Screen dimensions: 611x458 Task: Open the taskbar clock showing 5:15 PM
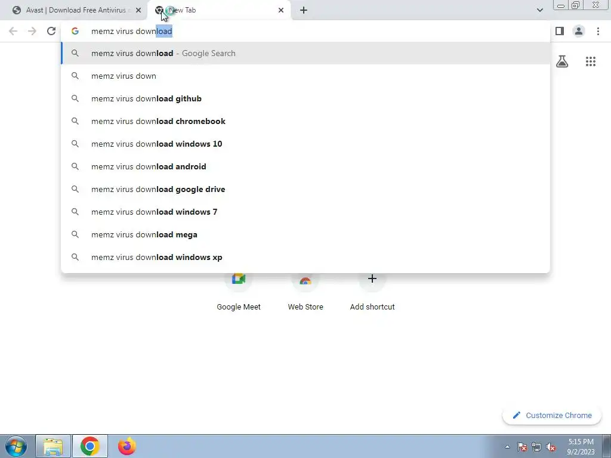pyautogui.click(x=581, y=447)
